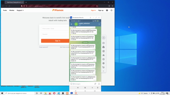Bookmark this page with the star icon
Screen dimensions: 170x95
97,6
